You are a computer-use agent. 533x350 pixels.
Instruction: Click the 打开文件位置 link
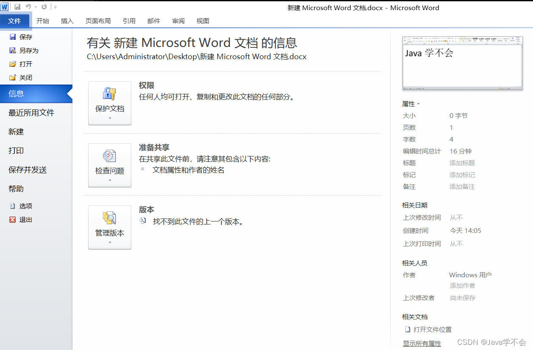(433, 330)
